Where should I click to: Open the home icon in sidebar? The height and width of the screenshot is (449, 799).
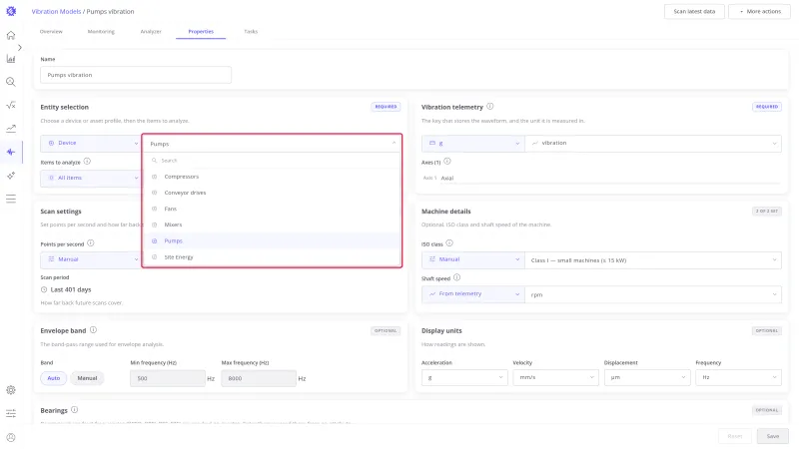[x=11, y=35]
